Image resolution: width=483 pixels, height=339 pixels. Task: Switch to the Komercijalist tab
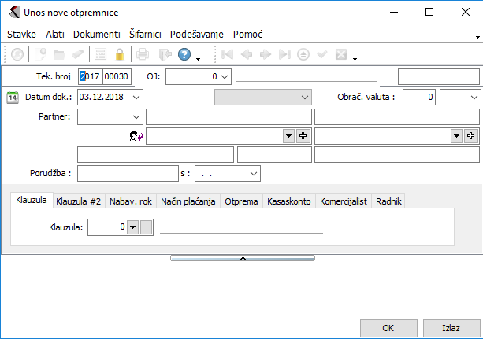(343, 201)
